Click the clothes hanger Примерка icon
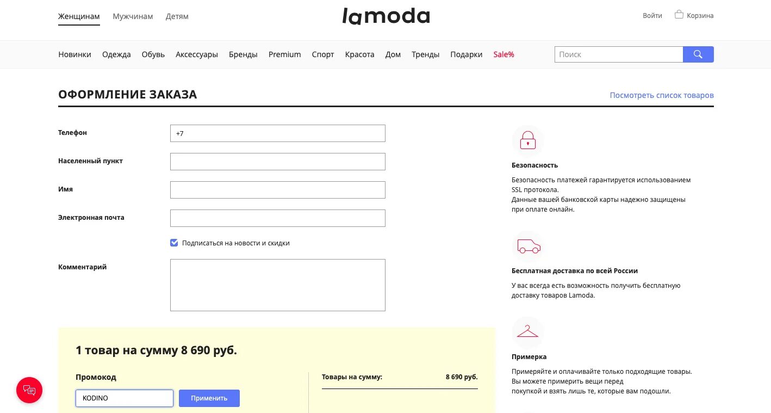The height and width of the screenshot is (413, 771). [527, 332]
